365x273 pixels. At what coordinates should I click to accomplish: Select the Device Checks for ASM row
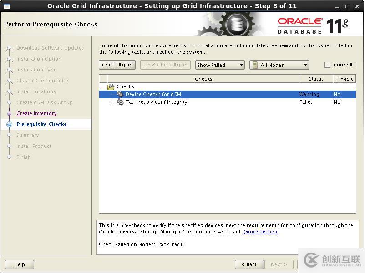point(228,94)
